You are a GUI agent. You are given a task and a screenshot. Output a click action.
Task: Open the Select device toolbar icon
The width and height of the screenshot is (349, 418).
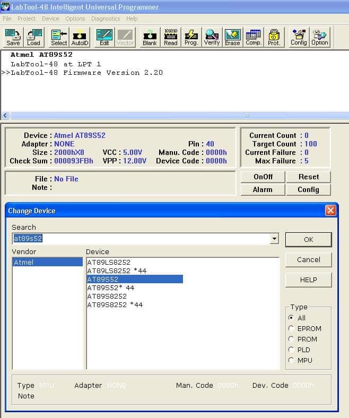(x=59, y=37)
